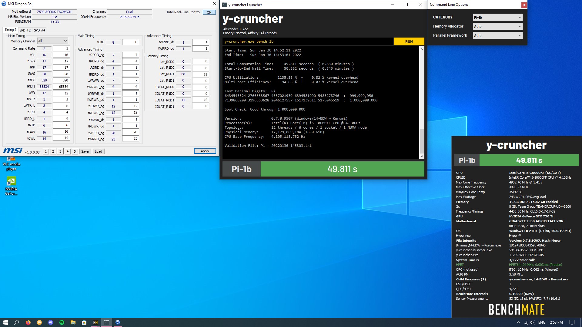Image resolution: width=582 pixels, height=327 pixels.
Task: Launch Firefox from the taskbar
Action: pos(28,322)
